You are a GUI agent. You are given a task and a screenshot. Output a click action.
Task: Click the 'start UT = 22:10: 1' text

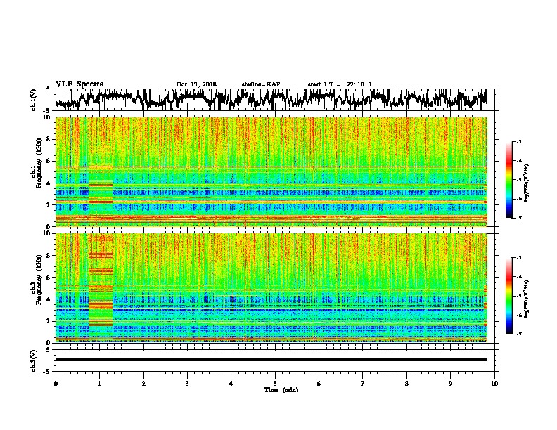coord(340,84)
